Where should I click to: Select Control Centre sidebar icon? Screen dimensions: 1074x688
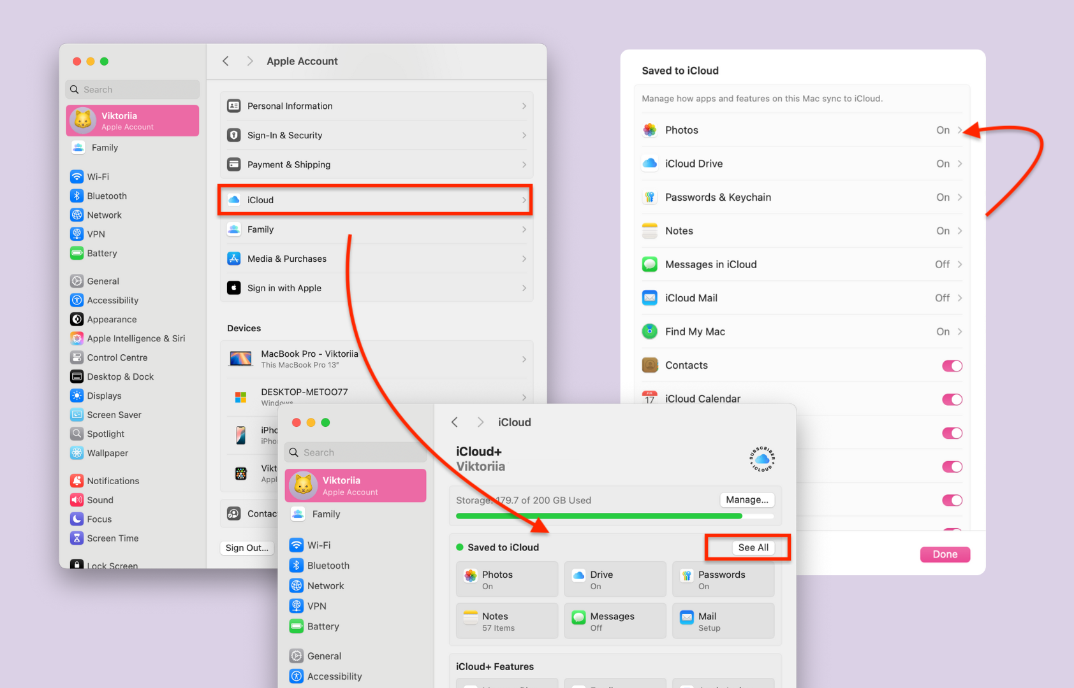[x=77, y=357]
